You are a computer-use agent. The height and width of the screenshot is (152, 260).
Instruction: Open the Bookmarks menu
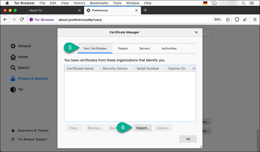99,3
